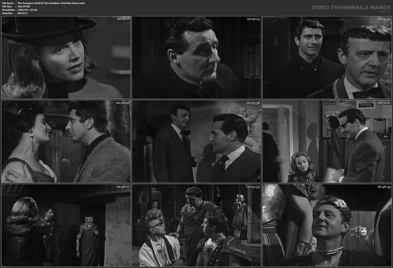393x268 pixels.
Task: Click the thumbnail timestamped 00:31:10
Action: 327,141
